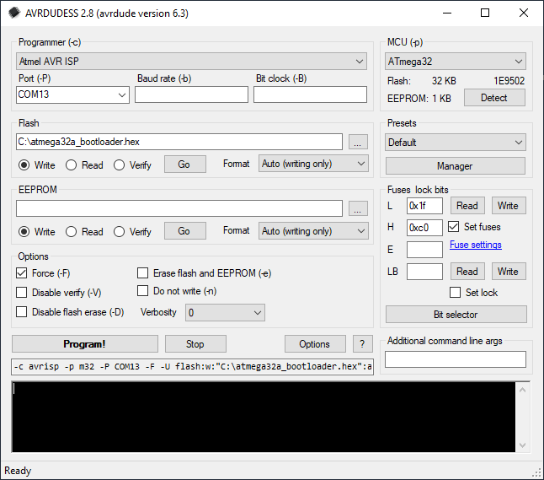
Task: Click the L fuse field showing 0x1f
Action: 424,206
